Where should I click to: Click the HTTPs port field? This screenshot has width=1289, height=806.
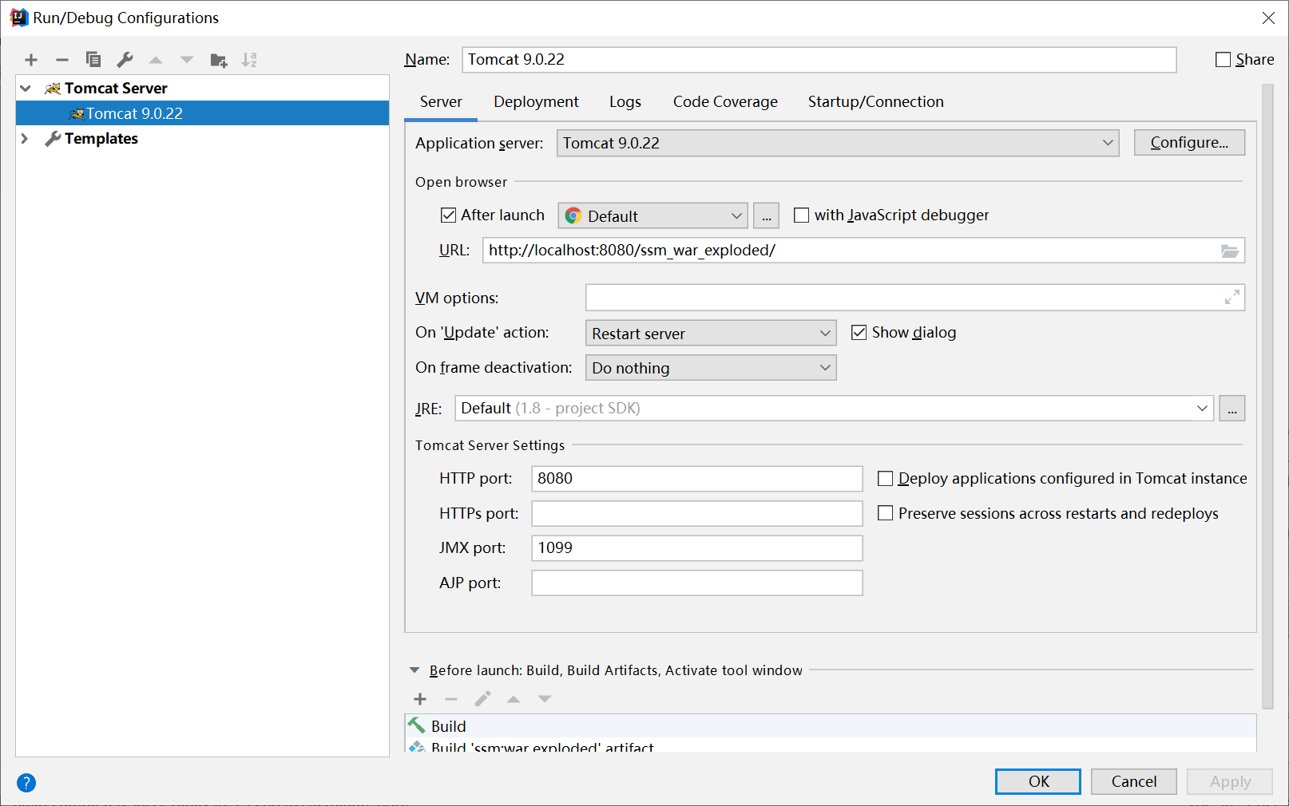tap(697, 514)
